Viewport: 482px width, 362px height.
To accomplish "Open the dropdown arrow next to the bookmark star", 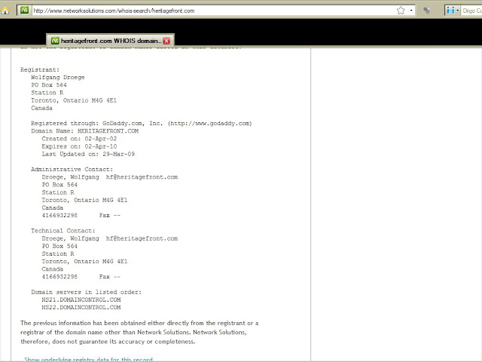I will [411, 11].
